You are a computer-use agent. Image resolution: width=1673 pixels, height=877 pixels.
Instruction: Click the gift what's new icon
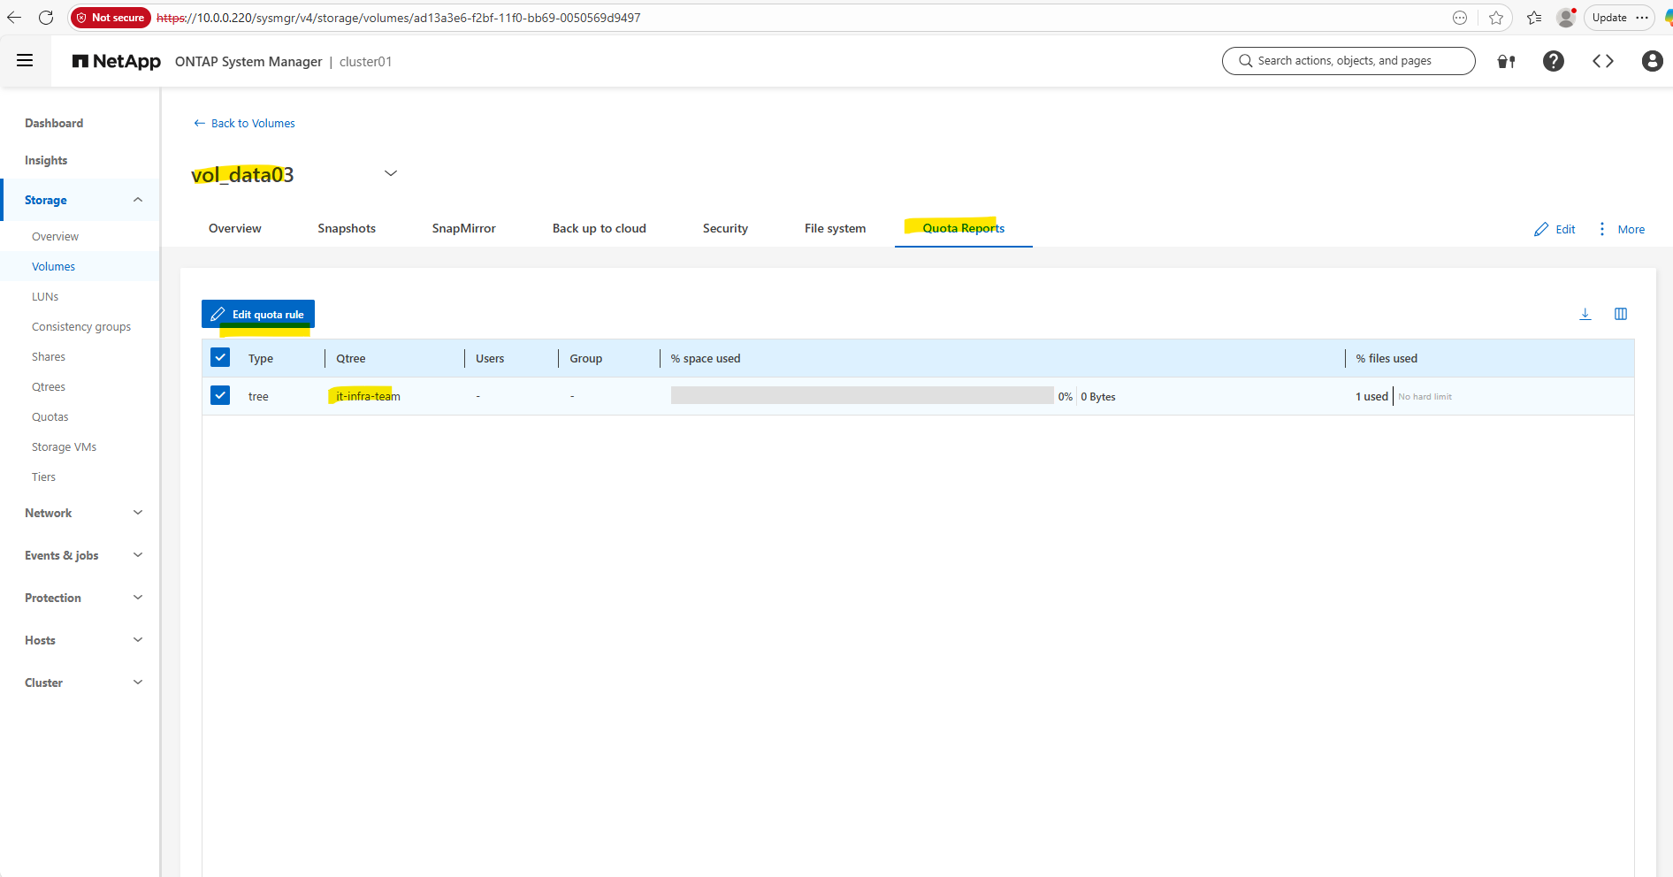tap(1506, 61)
